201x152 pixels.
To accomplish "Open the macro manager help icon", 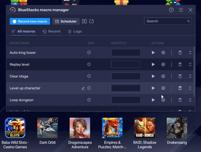I will tap(171, 10).
